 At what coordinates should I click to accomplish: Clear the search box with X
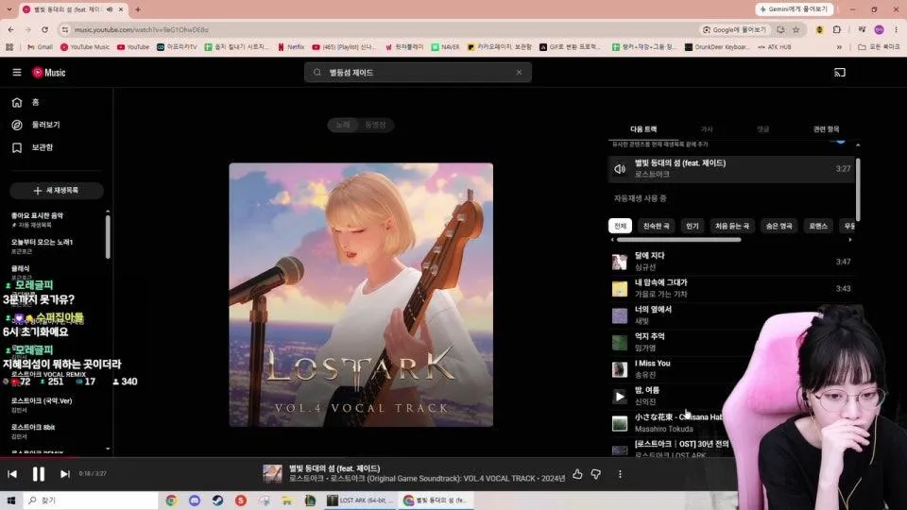(x=519, y=73)
